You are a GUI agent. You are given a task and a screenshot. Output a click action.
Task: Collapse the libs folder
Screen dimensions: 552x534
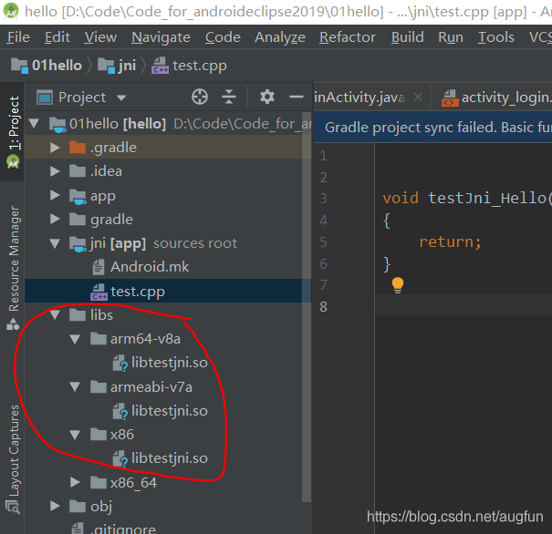[x=55, y=314]
